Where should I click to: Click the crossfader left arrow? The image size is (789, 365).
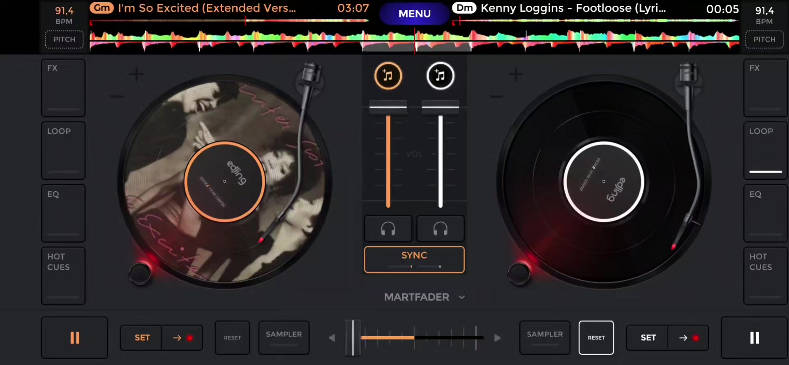332,338
